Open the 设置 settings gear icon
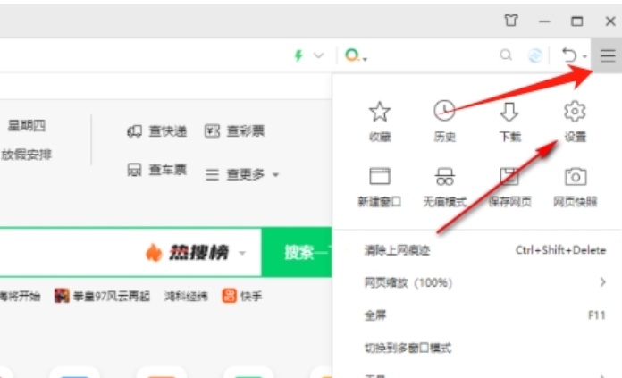 tap(575, 113)
